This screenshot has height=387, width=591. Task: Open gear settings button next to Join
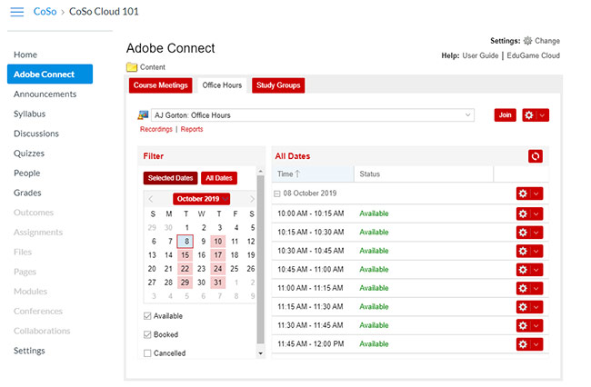point(529,115)
